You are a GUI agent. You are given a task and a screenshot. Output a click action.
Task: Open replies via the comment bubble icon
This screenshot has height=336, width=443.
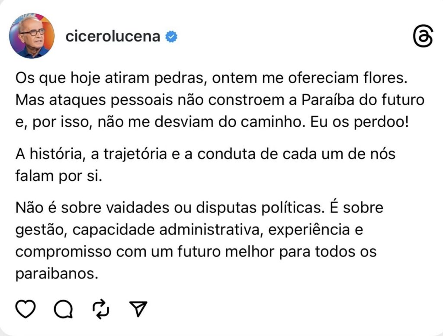point(64,309)
